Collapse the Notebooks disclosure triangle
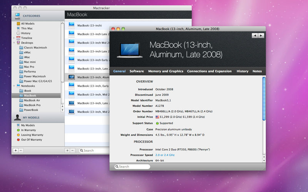The image size is (308, 192). 14,86
